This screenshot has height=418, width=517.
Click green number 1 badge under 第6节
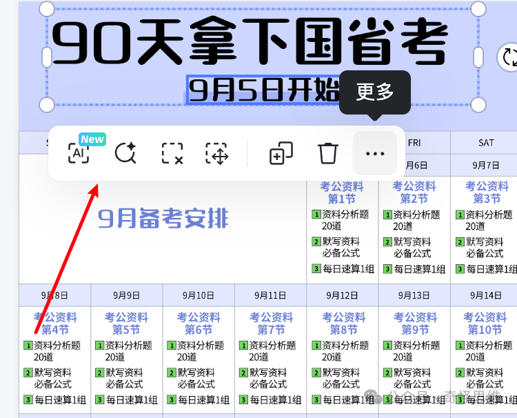[x=172, y=346]
